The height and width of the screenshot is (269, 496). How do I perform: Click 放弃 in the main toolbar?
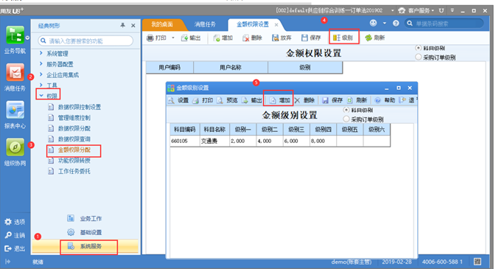coord(282,38)
